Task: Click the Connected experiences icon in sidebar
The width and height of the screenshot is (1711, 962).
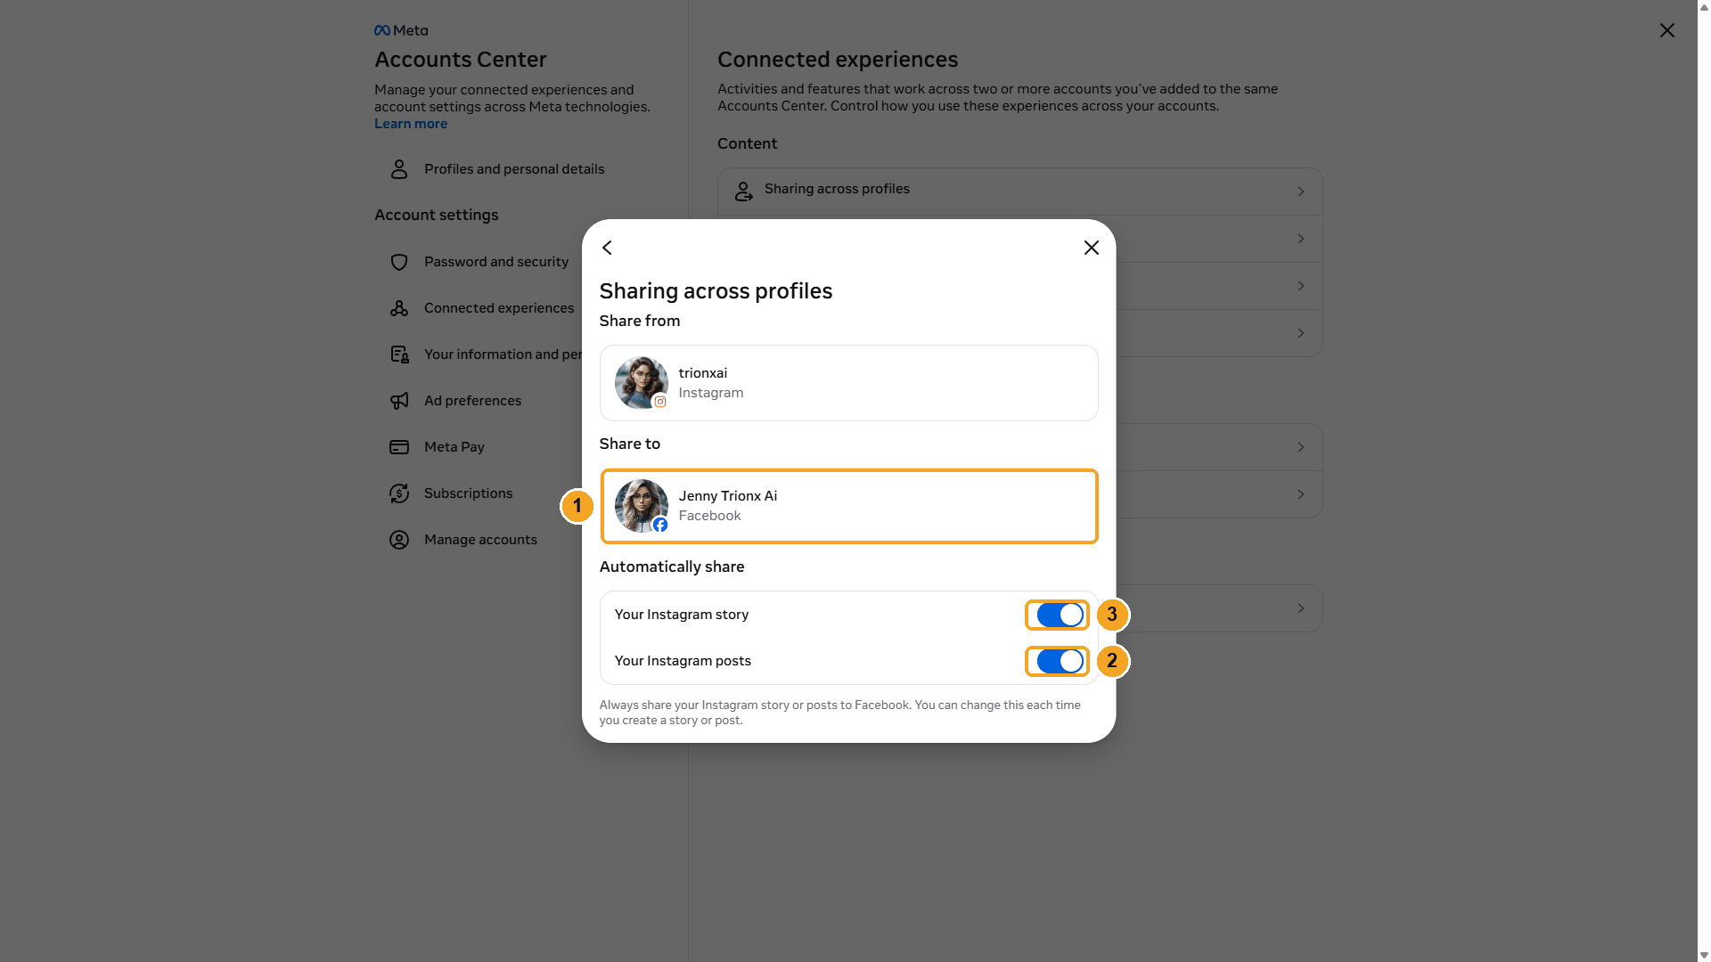Action: pos(399,308)
